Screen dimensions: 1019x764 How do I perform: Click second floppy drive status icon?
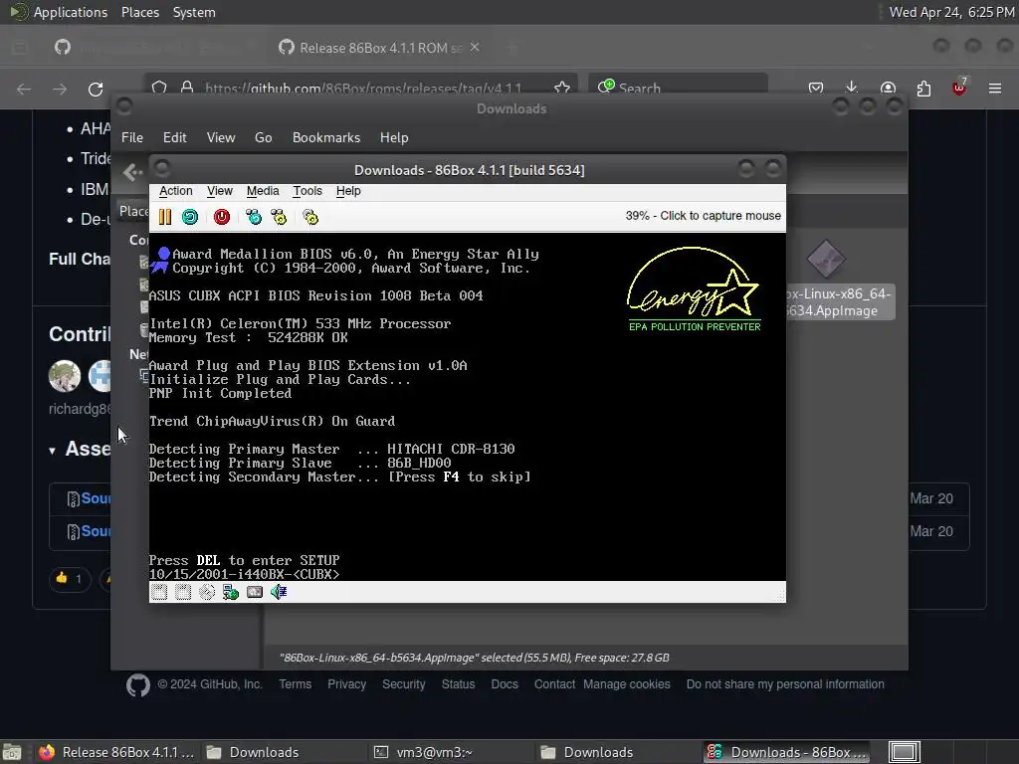coord(183,592)
